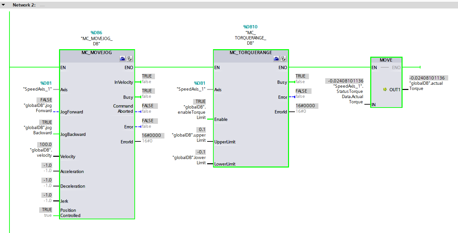Image resolution: width=458 pixels, height=233 pixels.
Task: Collapse Network 2 using the triangle
Action: (x=3, y=5)
